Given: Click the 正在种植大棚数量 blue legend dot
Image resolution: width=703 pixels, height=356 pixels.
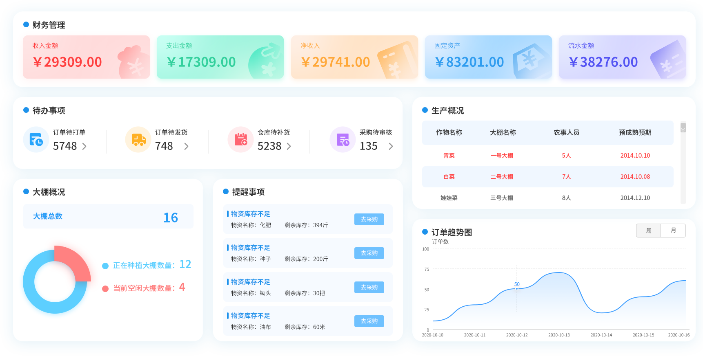Looking at the screenshot, I should pyautogui.click(x=105, y=266).
